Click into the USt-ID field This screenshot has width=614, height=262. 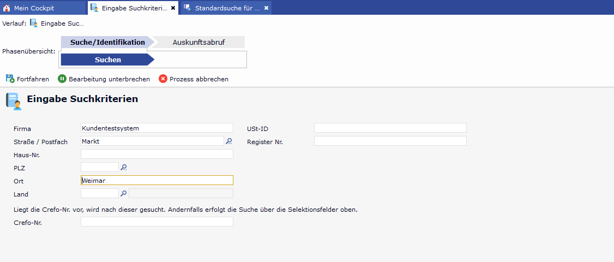[x=390, y=128]
